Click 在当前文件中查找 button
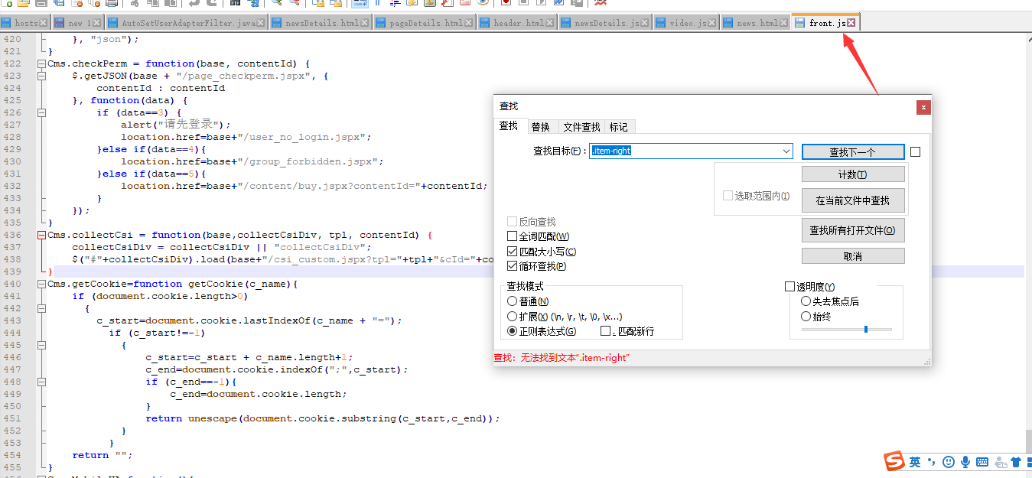The height and width of the screenshot is (478, 1032). click(853, 200)
